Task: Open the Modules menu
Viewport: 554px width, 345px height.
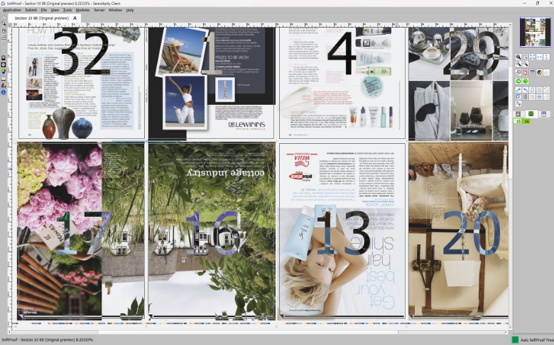Action: click(82, 10)
